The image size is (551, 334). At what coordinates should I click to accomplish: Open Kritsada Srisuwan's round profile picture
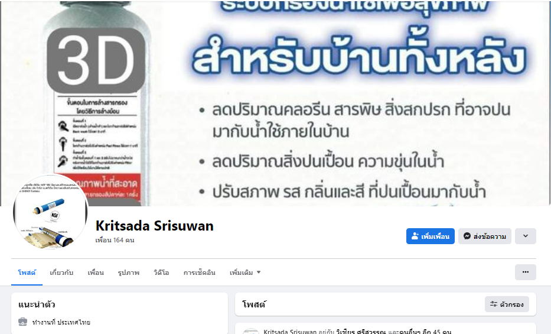(50, 212)
